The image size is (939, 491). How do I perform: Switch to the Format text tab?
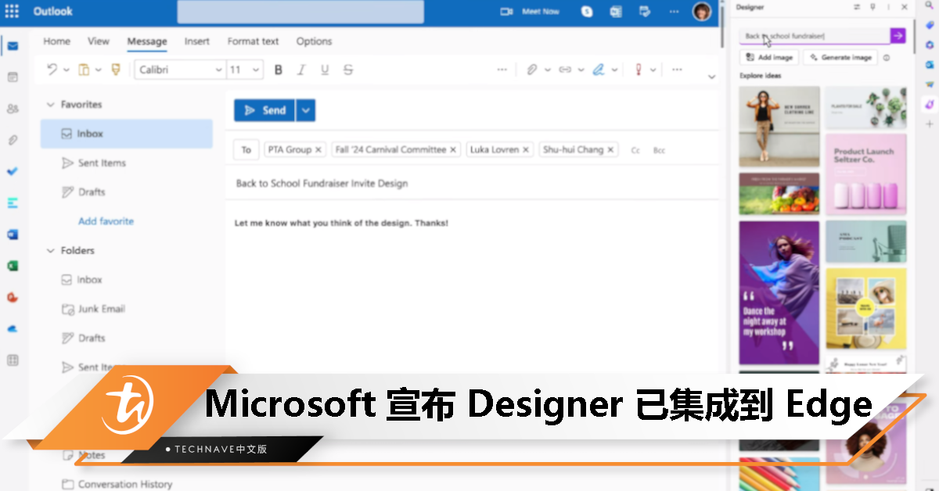(254, 41)
